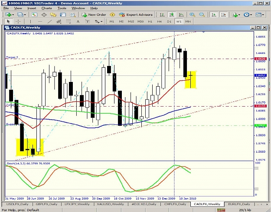Click the CADLFX chart window title icon
The height and width of the screenshot is (212, 271).
7,28
